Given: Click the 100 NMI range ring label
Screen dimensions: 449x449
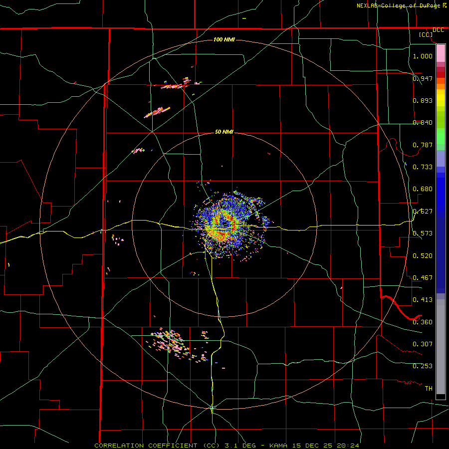Looking at the screenshot, I should click(x=224, y=39).
